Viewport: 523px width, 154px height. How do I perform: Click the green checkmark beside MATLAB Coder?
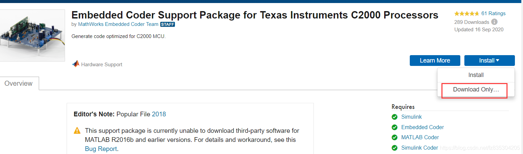pyautogui.click(x=395, y=137)
